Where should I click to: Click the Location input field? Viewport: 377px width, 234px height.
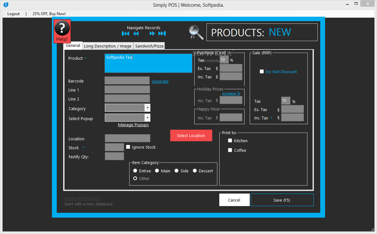pyautogui.click(x=128, y=138)
